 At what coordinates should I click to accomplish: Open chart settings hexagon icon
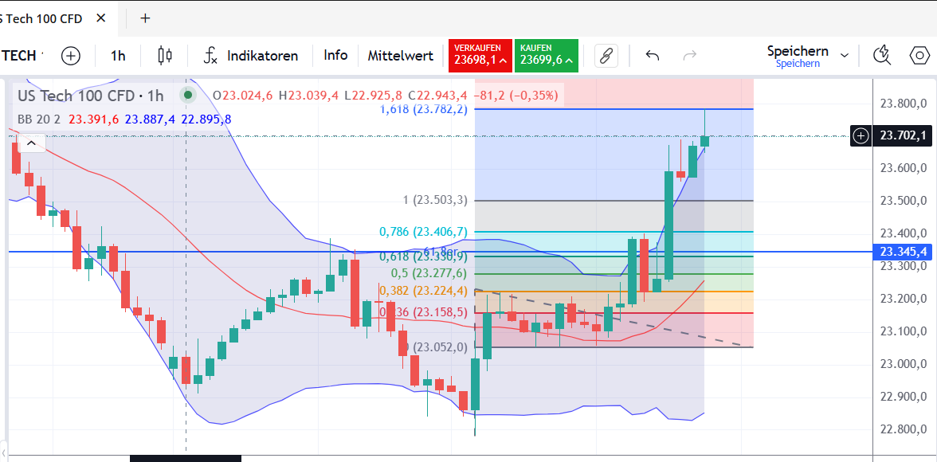(x=919, y=56)
